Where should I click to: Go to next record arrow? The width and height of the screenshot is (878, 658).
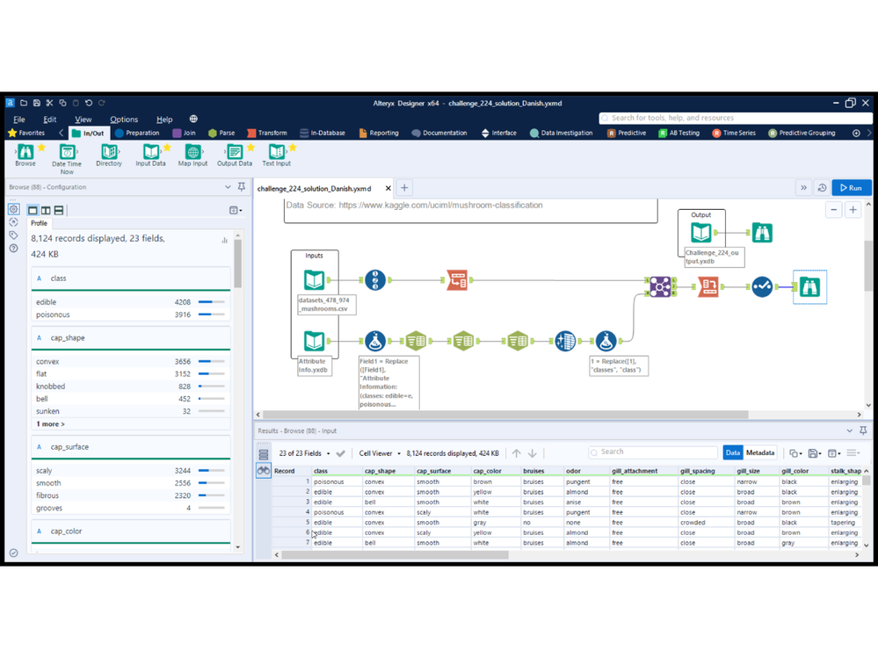tap(532, 453)
